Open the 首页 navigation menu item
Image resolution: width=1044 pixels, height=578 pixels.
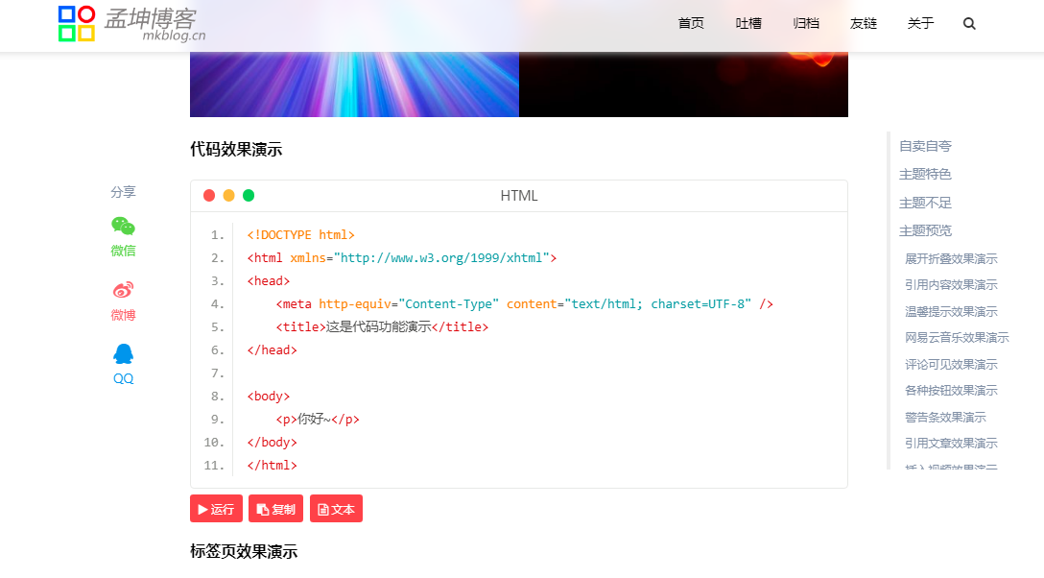click(x=691, y=24)
